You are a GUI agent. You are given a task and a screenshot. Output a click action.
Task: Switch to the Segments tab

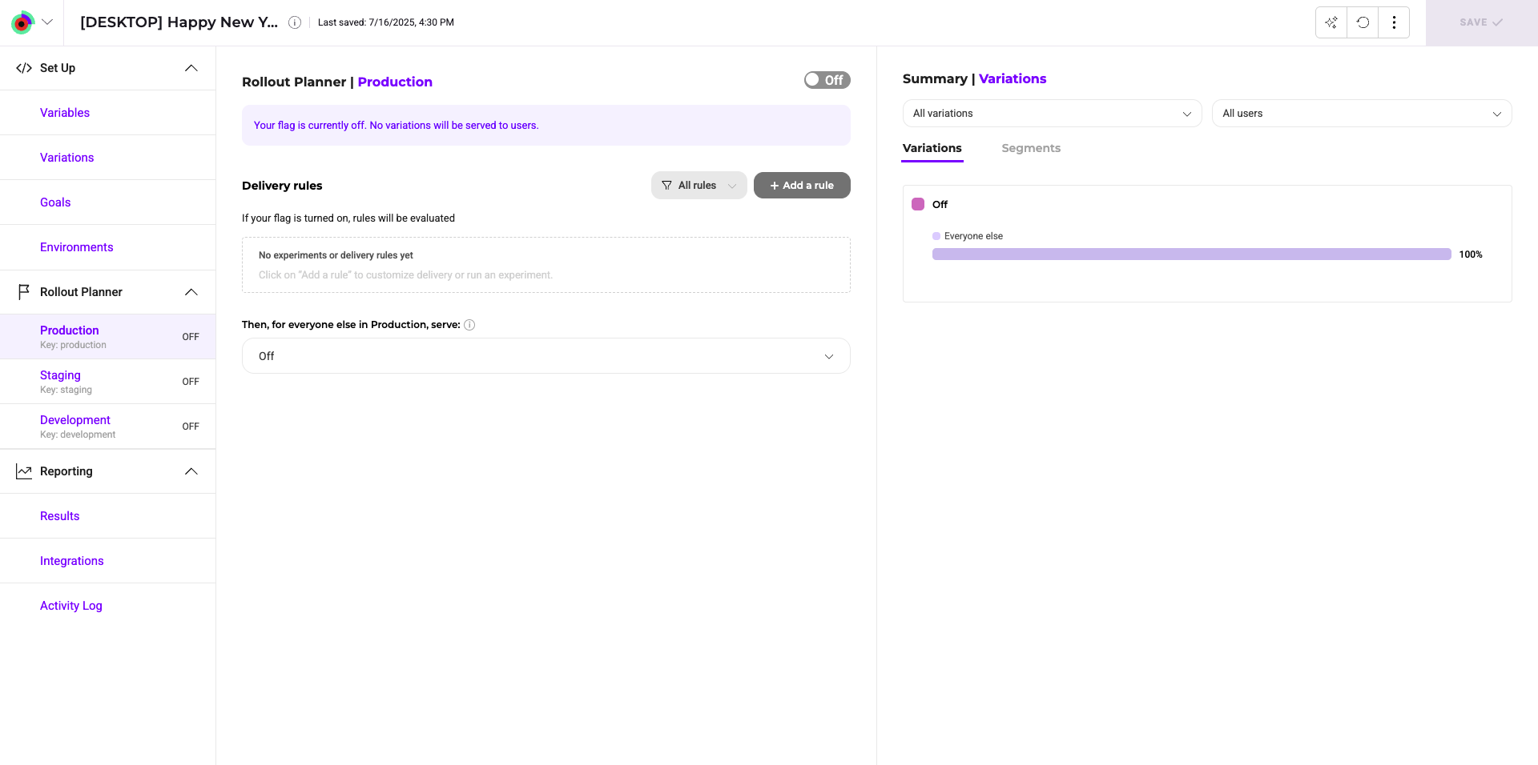pyautogui.click(x=1030, y=148)
